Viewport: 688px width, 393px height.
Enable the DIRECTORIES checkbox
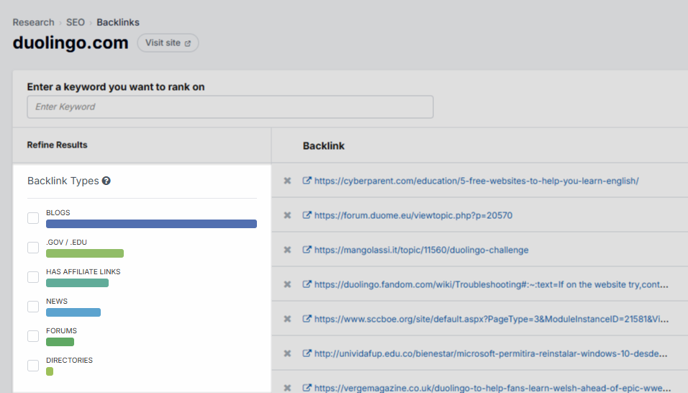(x=33, y=366)
